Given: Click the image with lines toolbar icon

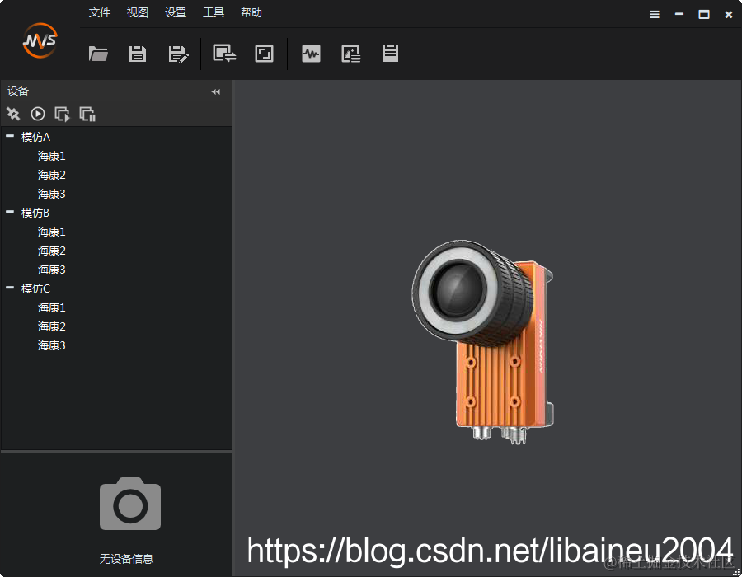Looking at the screenshot, I should [x=350, y=54].
